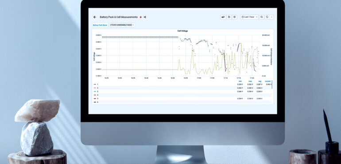The width and height of the screenshot is (341, 164).
Task: Click the 16:55 time axis label
Action: click(186, 78)
